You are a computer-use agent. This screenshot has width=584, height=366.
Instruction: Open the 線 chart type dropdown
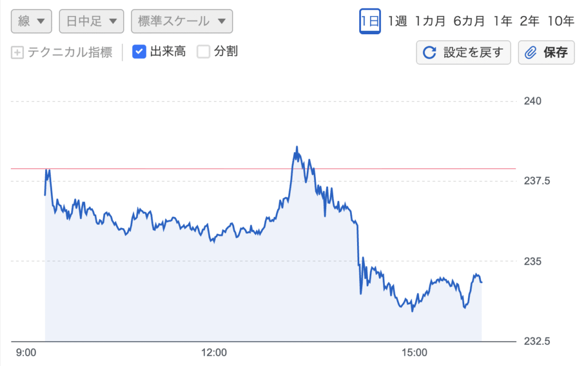coord(31,21)
